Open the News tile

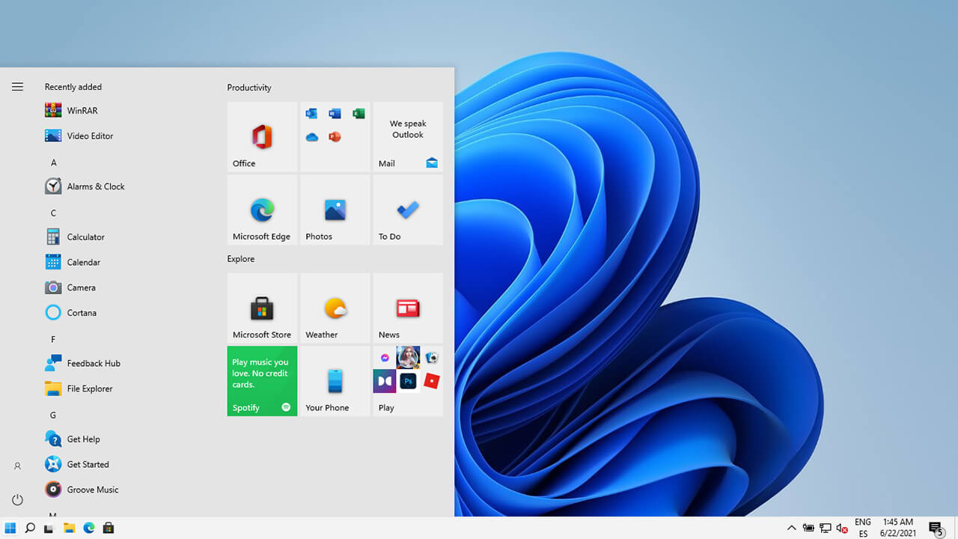[x=408, y=308]
